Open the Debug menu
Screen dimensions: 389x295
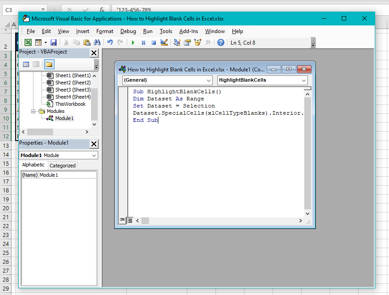[x=128, y=31]
